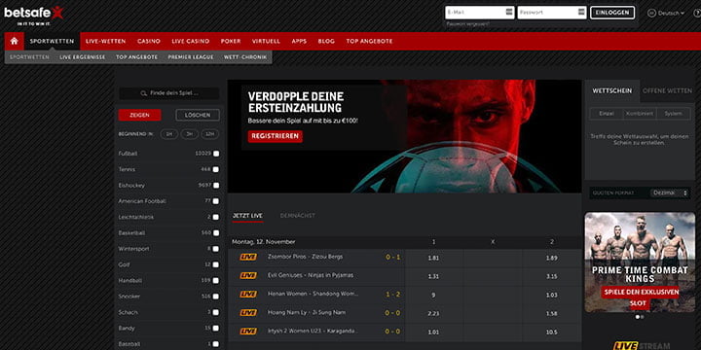The height and width of the screenshot is (350, 701).
Task: Open the Poker menu item
Action: (x=231, y=41)
